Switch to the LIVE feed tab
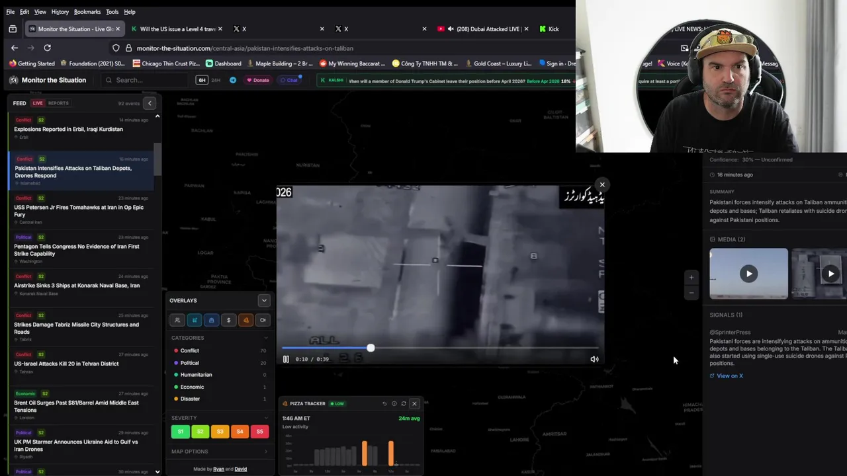 (x=38, y=103)
